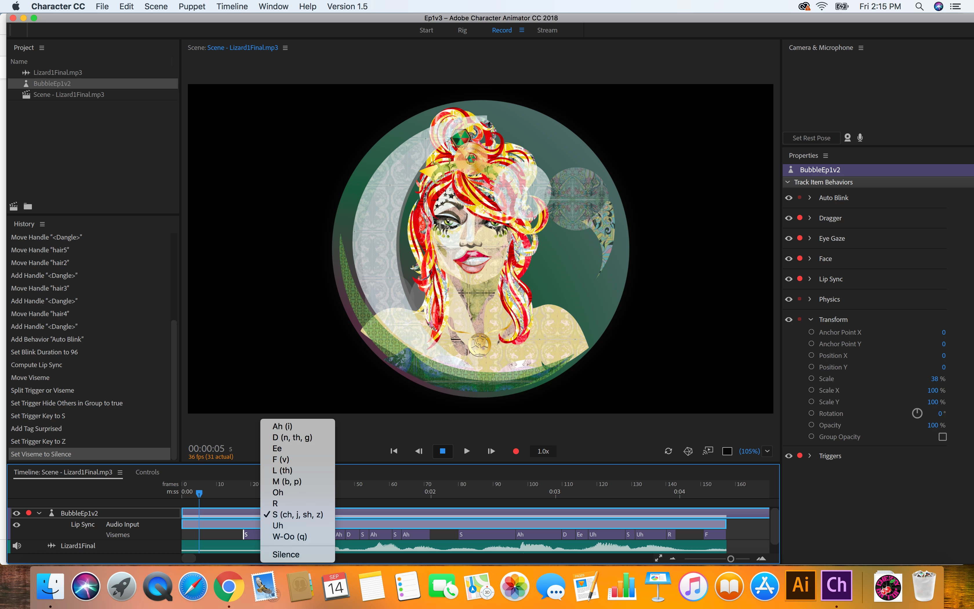Toggle the microphone input icon

[860, 138]
